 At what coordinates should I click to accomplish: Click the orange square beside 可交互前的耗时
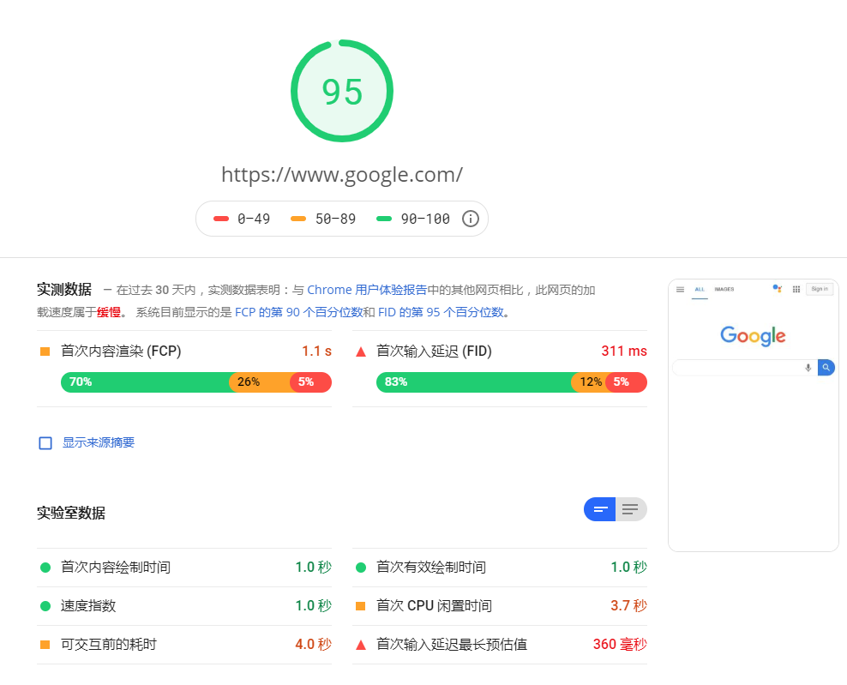45,645
